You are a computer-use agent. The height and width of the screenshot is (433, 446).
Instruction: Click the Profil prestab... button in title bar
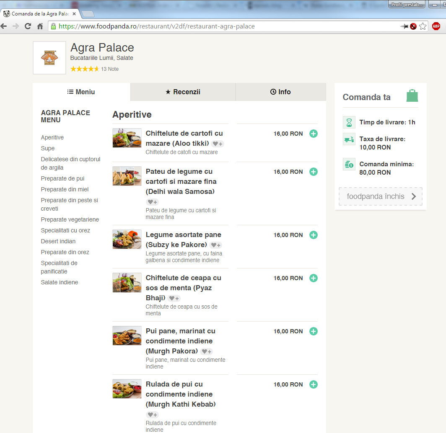[x=407, y=5]
